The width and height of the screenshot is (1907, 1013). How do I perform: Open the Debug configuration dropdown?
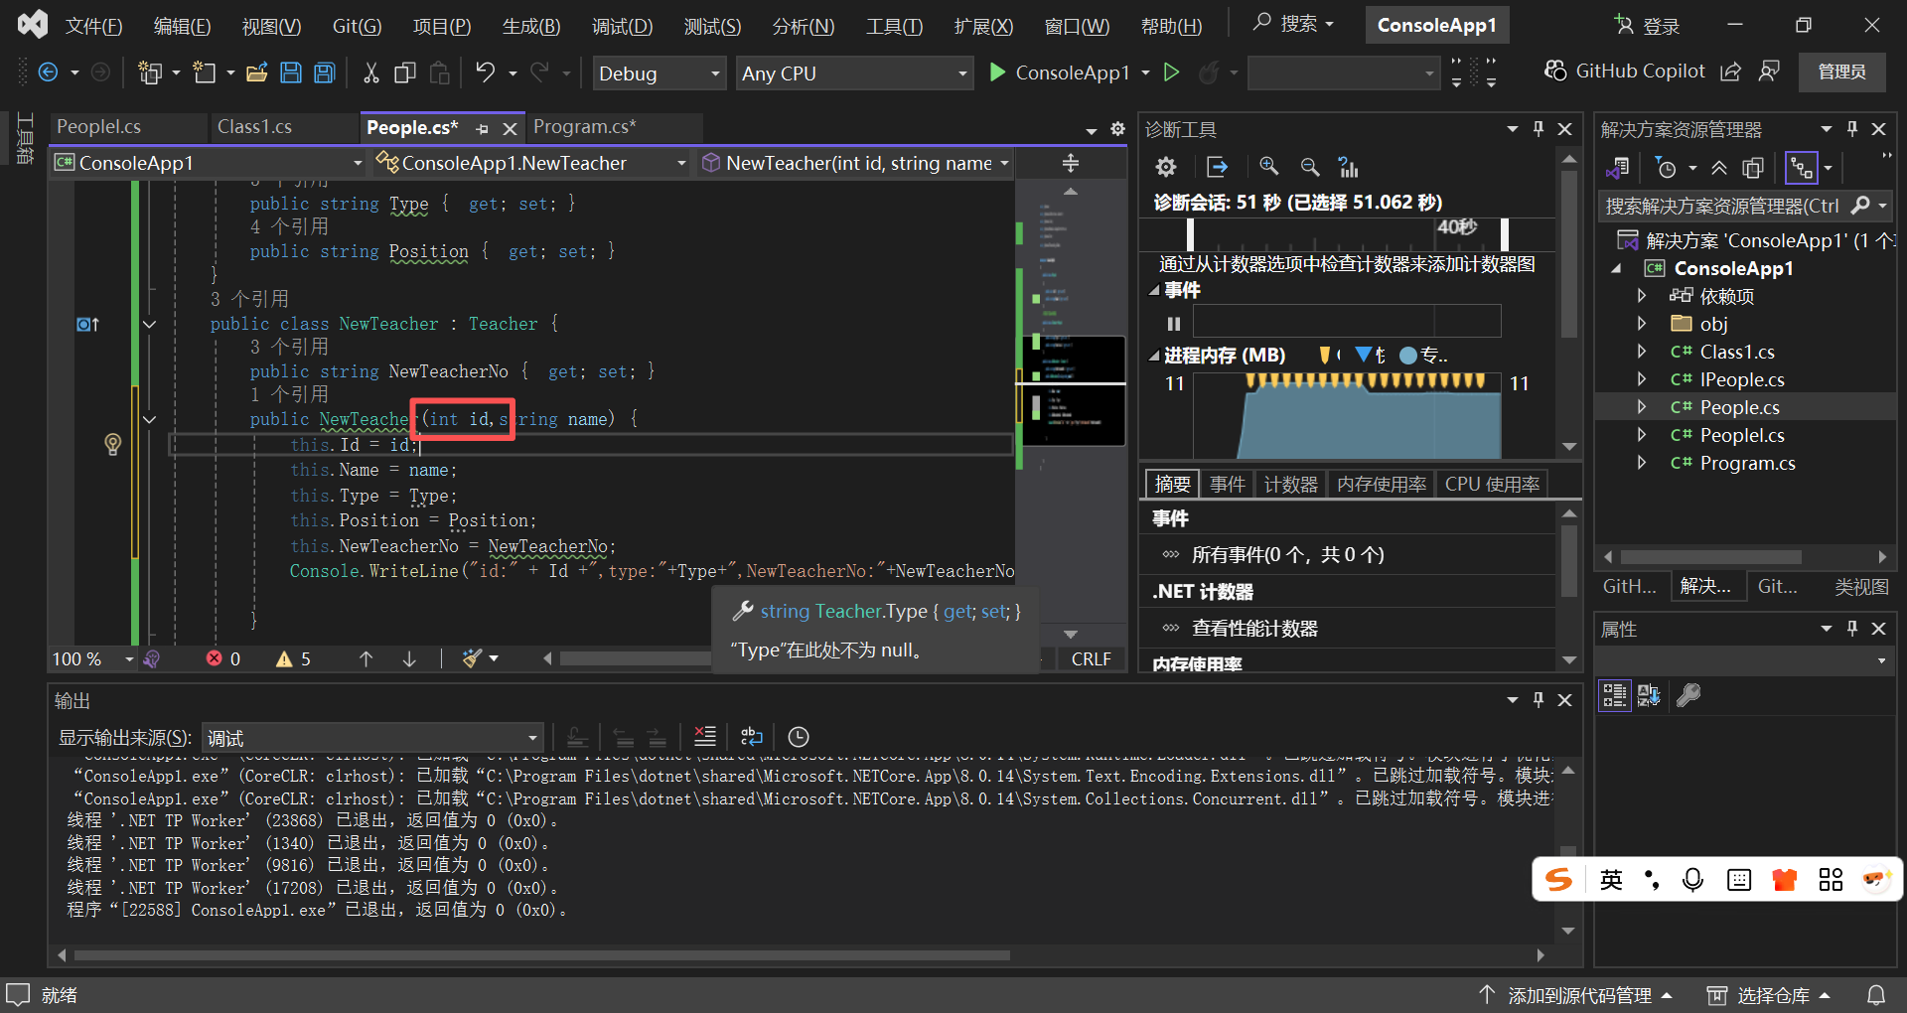660,73
